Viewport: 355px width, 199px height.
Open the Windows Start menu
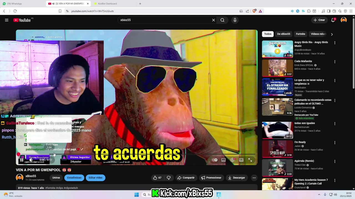click(136, 195)
